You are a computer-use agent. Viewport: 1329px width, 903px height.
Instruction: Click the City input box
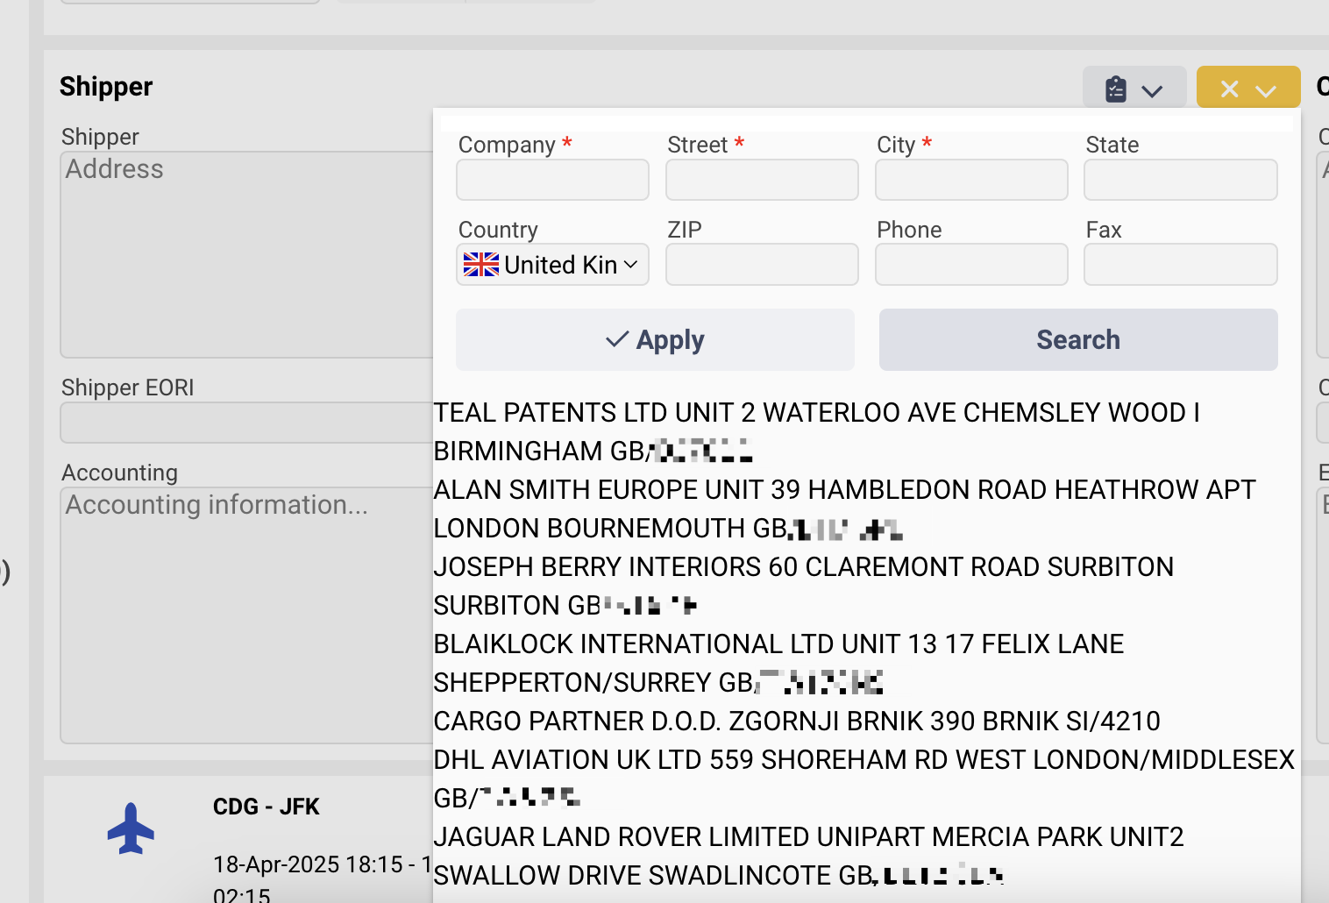coord(970,180)
